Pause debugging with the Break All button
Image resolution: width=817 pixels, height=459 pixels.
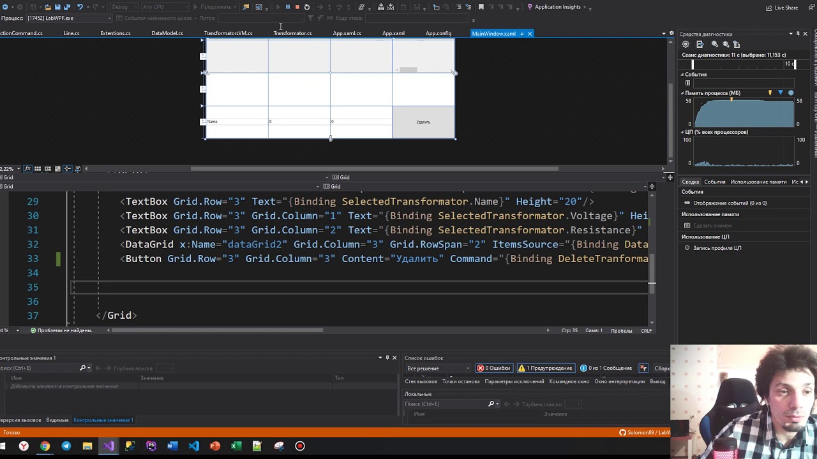287,7
